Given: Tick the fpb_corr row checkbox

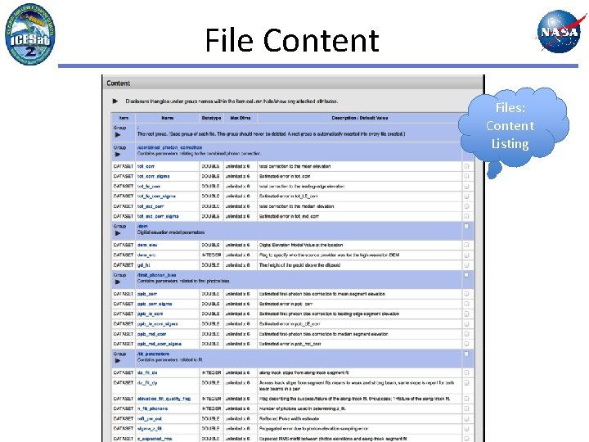Looking at the screenshot, I should (466, 294).
